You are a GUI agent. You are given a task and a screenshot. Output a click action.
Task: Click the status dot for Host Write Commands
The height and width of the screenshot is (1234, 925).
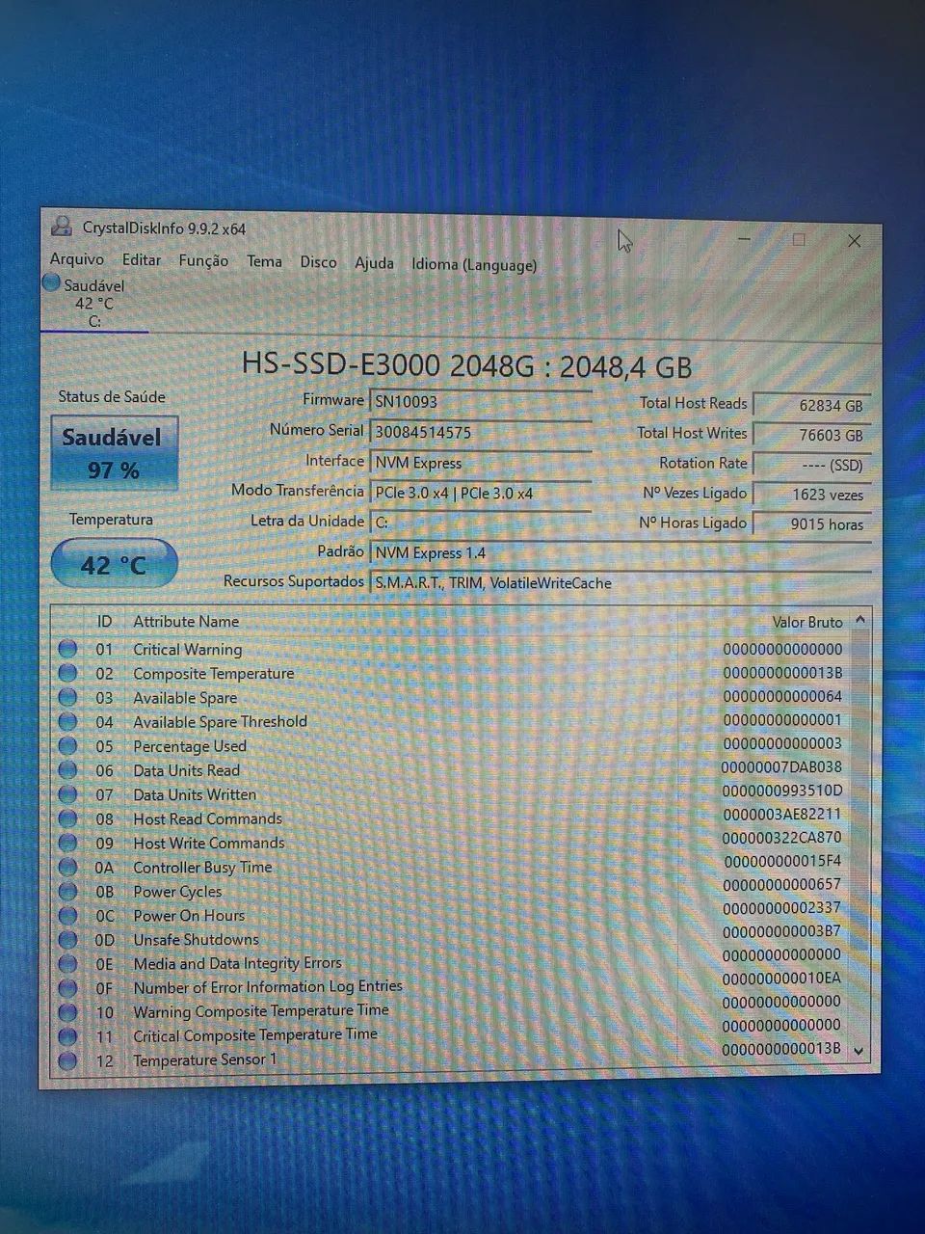click(x=67, y=843)
